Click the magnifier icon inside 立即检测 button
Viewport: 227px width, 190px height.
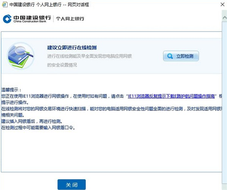click(x=170, y=56)
